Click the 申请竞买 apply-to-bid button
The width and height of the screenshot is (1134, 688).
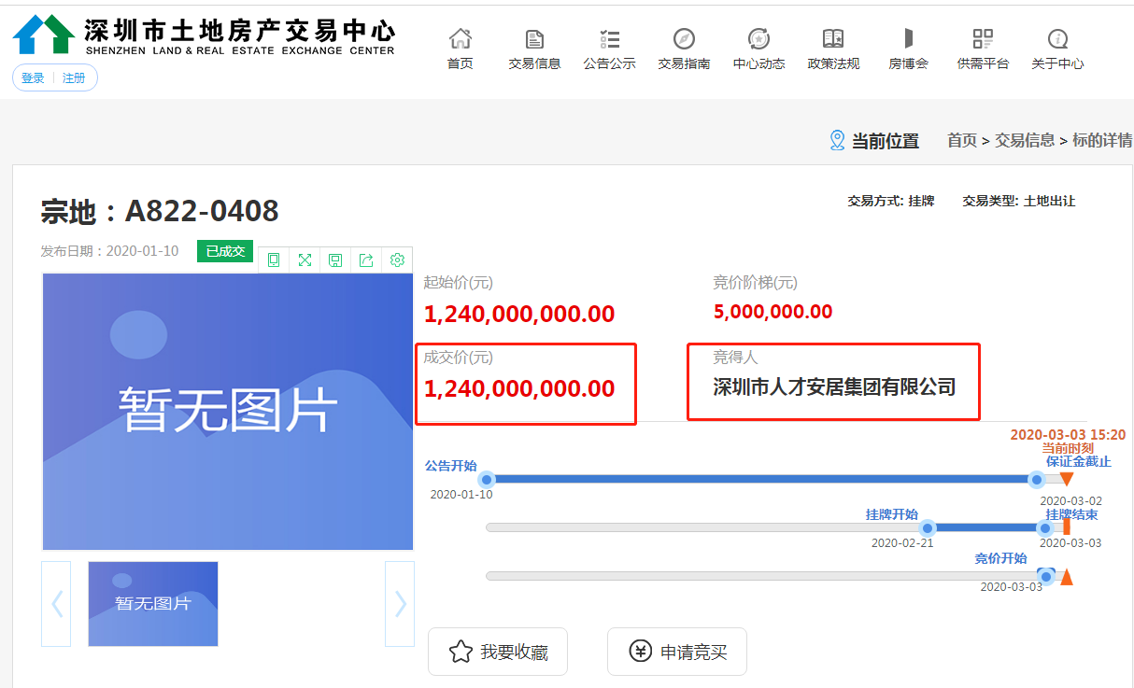pos(677,652)
